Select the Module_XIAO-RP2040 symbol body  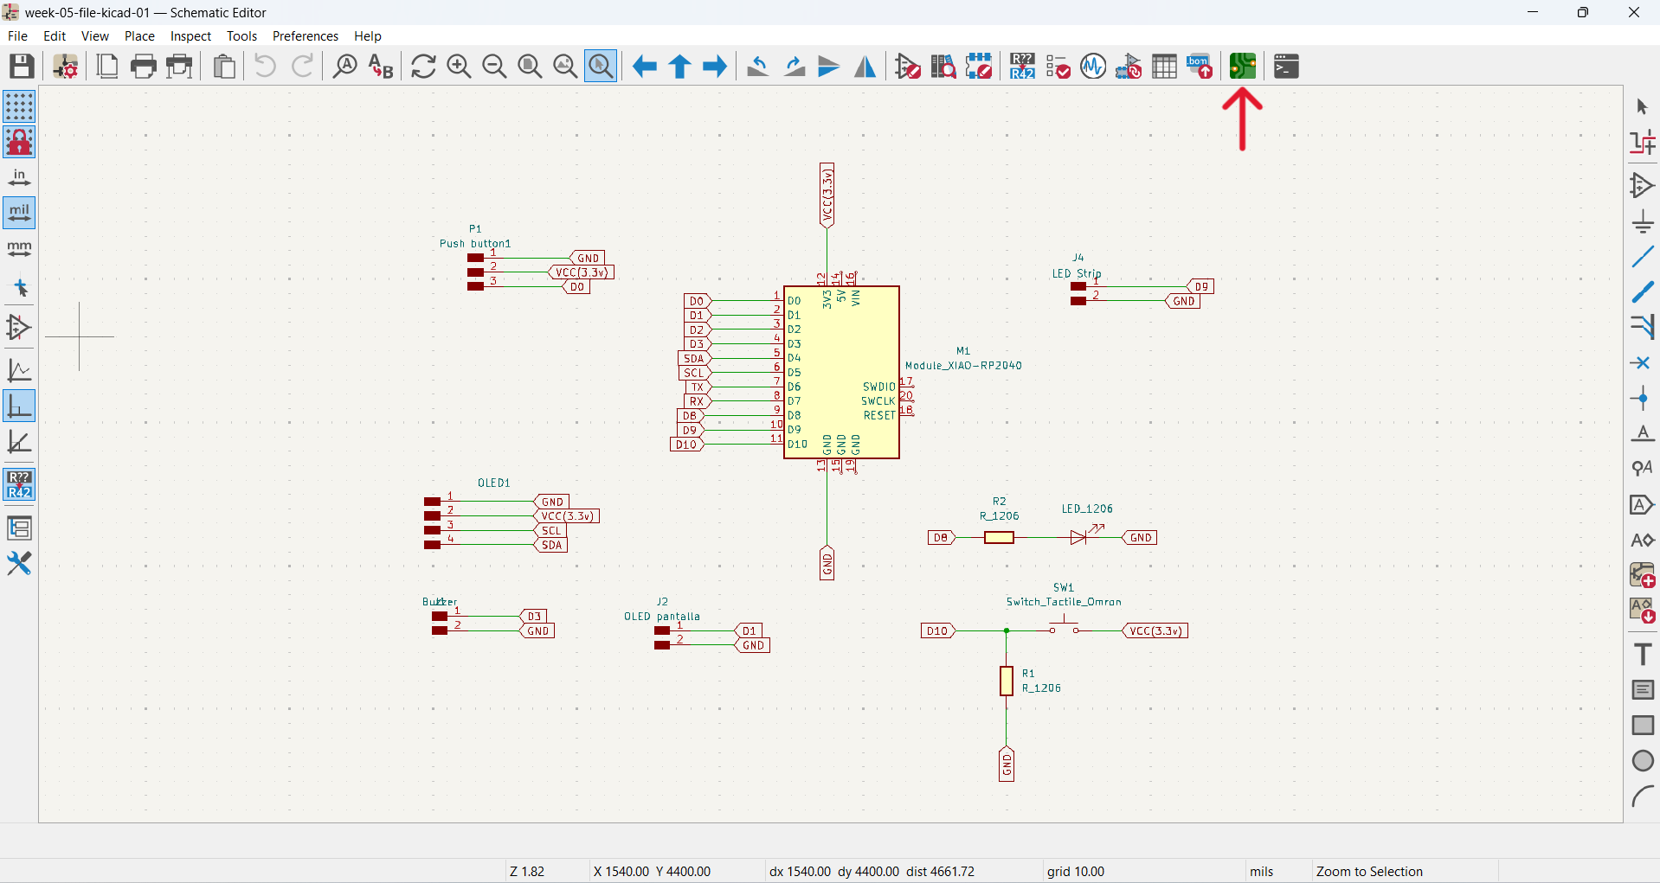point(841,372)
